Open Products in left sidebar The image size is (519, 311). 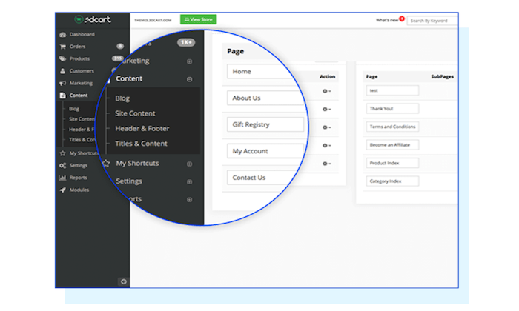click(79, 58)
